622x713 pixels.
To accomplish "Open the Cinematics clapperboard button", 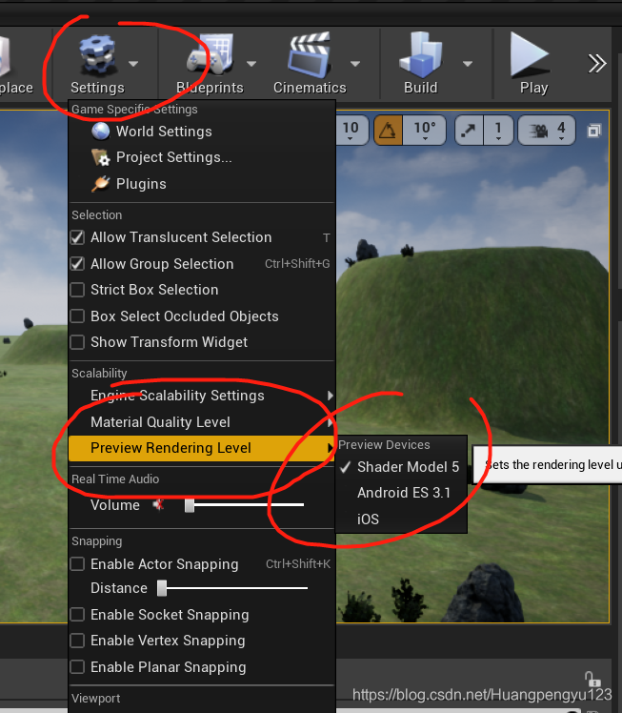I will coord(310,64).
